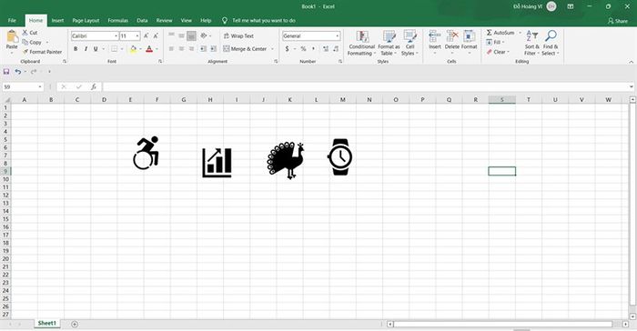This screenshot has width=637, height=331.
Task: Click the Insert cells icon
Action: [x=435, y=36]
